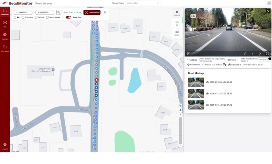Open the 2025-07-23 road history thumbnail

click(196, 94)
